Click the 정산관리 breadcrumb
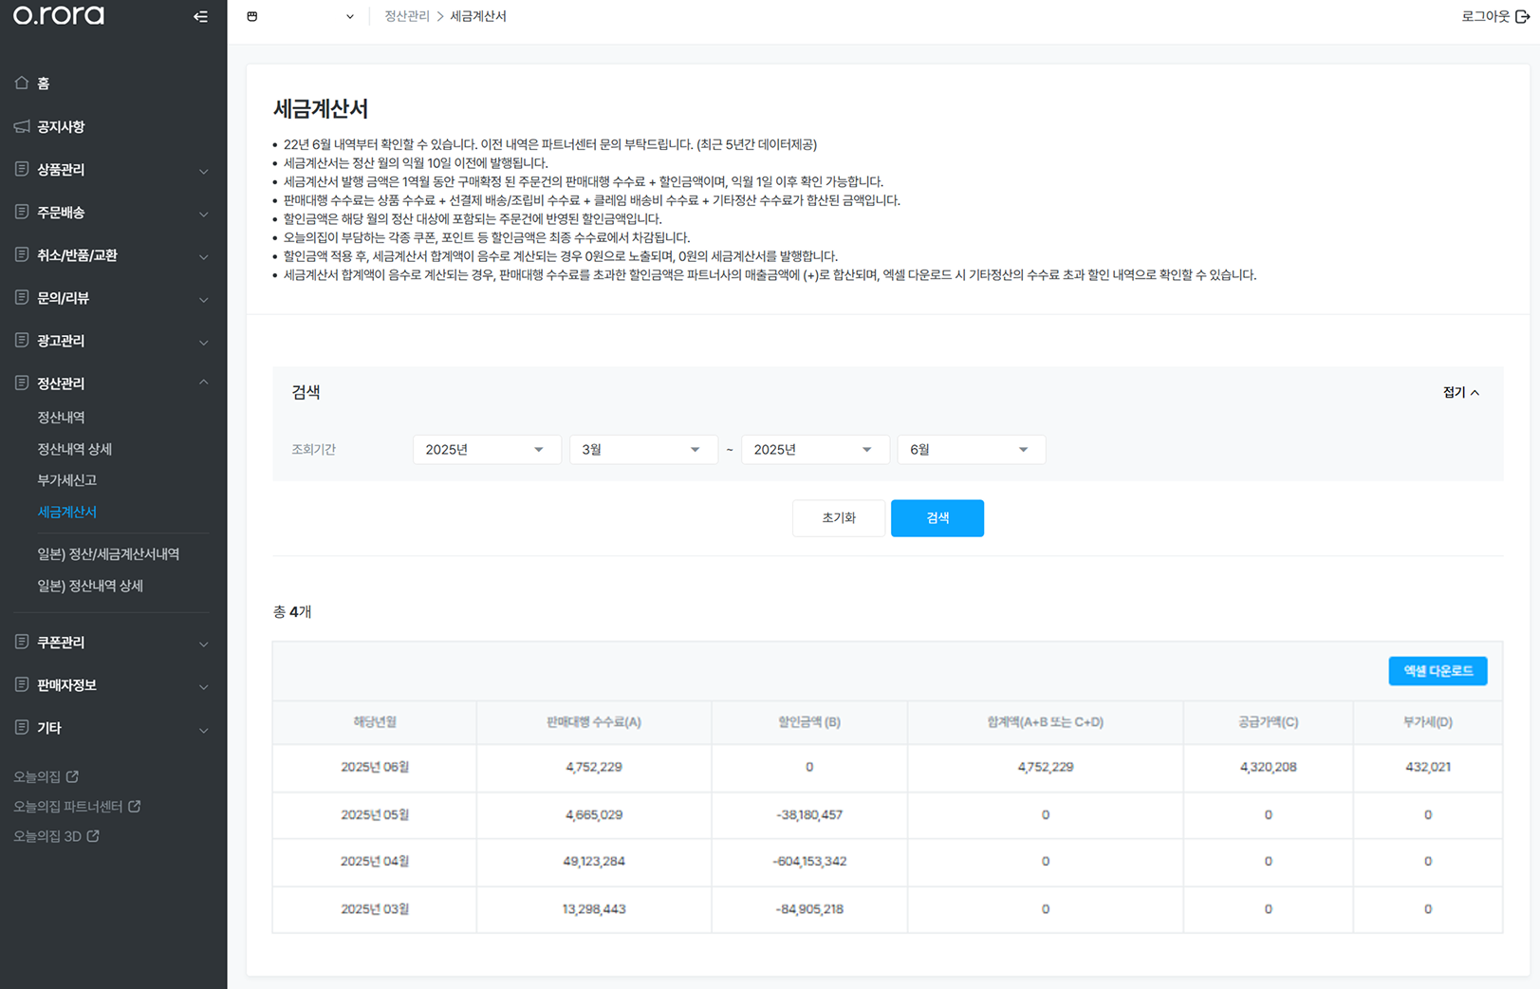Viewport: 1540px width, 989px height. click(x=407, y=16)
